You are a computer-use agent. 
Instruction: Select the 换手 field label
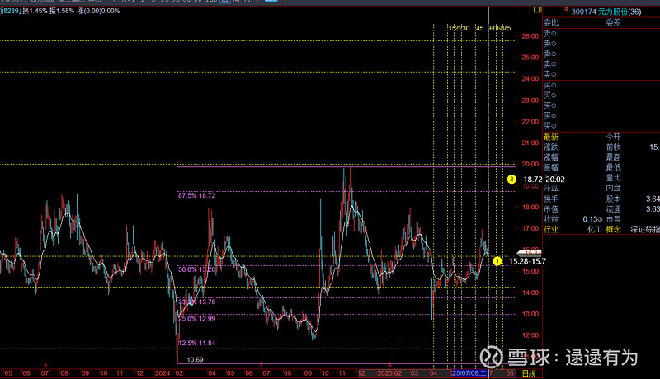coord(550,199)
